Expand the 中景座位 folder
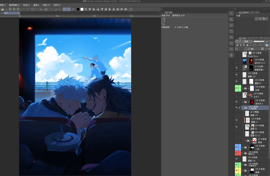The image size is (270, 176). point(243,165)
